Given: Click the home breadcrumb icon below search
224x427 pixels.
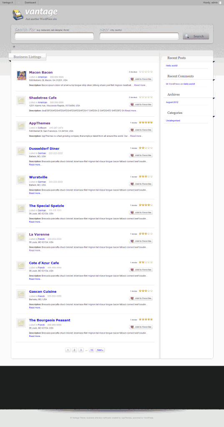Looking at the screenshot, I should (x=14, y=47).
